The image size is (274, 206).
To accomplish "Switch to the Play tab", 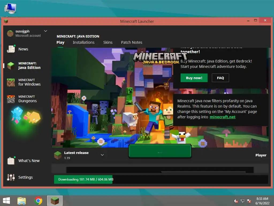I will click(x=60, y=42).
